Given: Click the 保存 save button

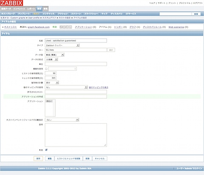Looking at the screenshot, I should coord(38,158).
